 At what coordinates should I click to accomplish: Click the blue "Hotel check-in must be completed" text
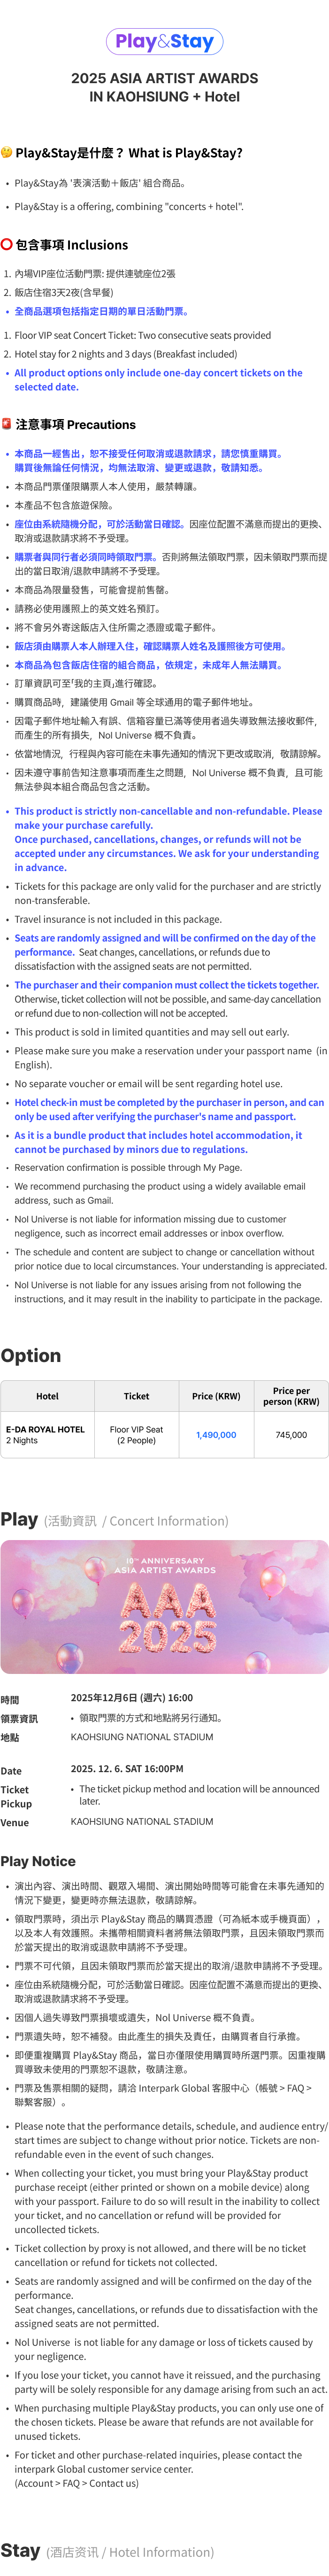pyautogui.click(x=169, y=1109)
